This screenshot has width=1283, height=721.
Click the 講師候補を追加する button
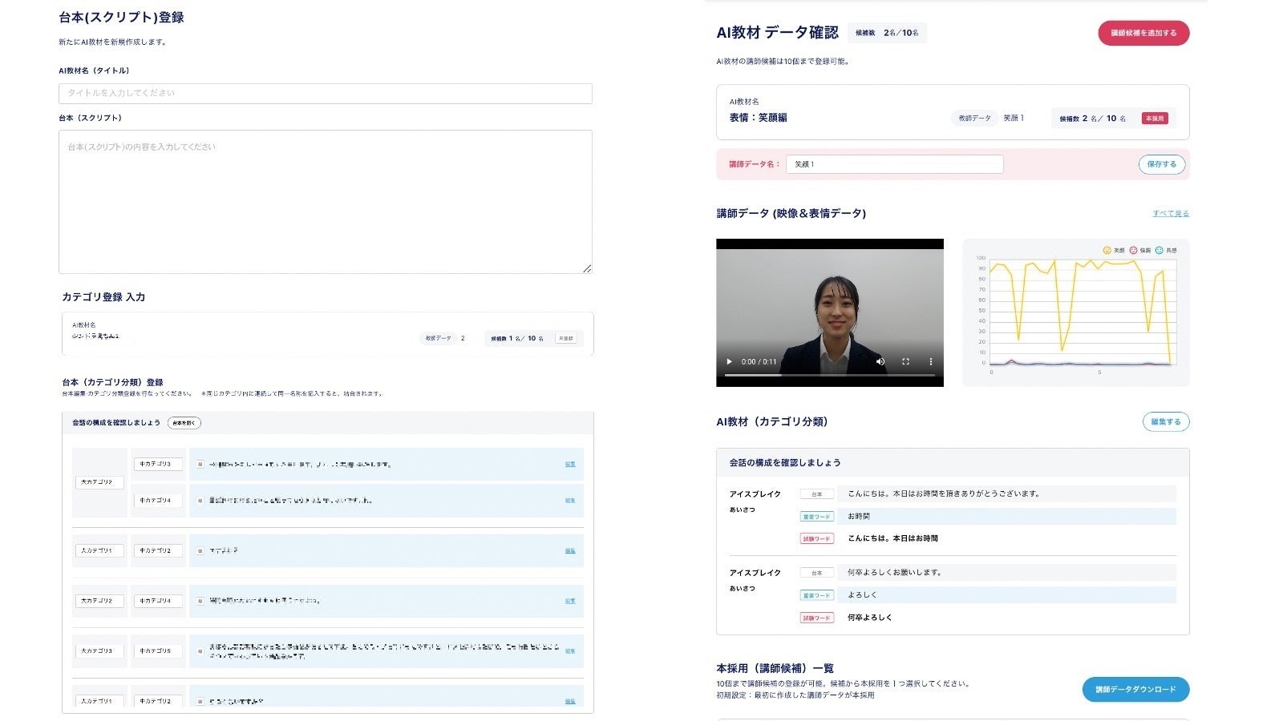pos(1143,33)
